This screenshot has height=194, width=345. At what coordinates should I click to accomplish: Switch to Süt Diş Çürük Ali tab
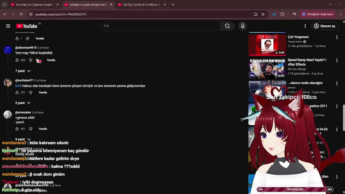(x=142, y=5)
